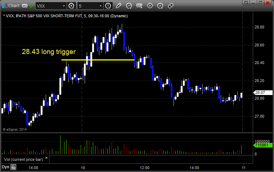This screenshot has width=274, height=172.
Task: Click the VXX IPATH chart title text
Action: pos(66,16)
